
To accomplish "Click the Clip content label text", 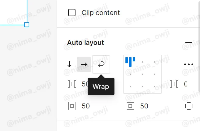I will click(x=101, y=13).
